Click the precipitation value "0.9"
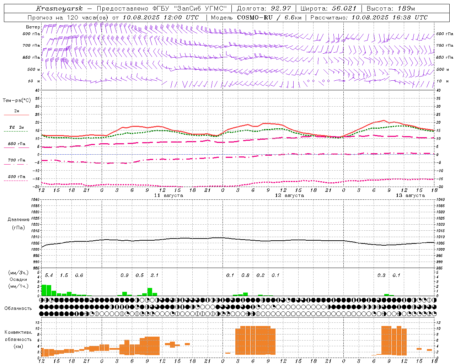Screen dimensions: 455x364 [x=124, y=275]
